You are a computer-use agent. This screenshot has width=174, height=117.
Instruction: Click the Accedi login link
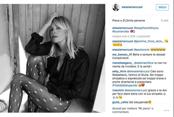pos(117,108)
